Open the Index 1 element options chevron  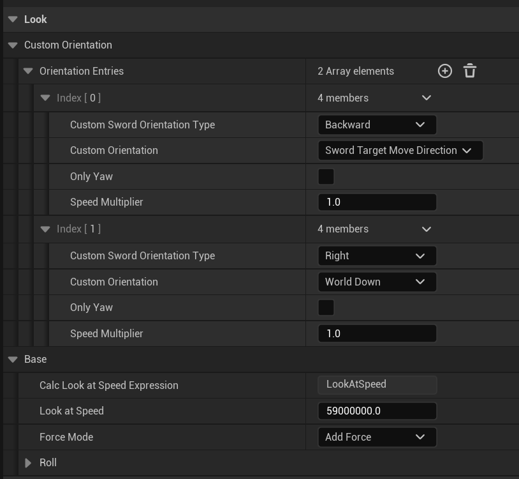(427, 229)
